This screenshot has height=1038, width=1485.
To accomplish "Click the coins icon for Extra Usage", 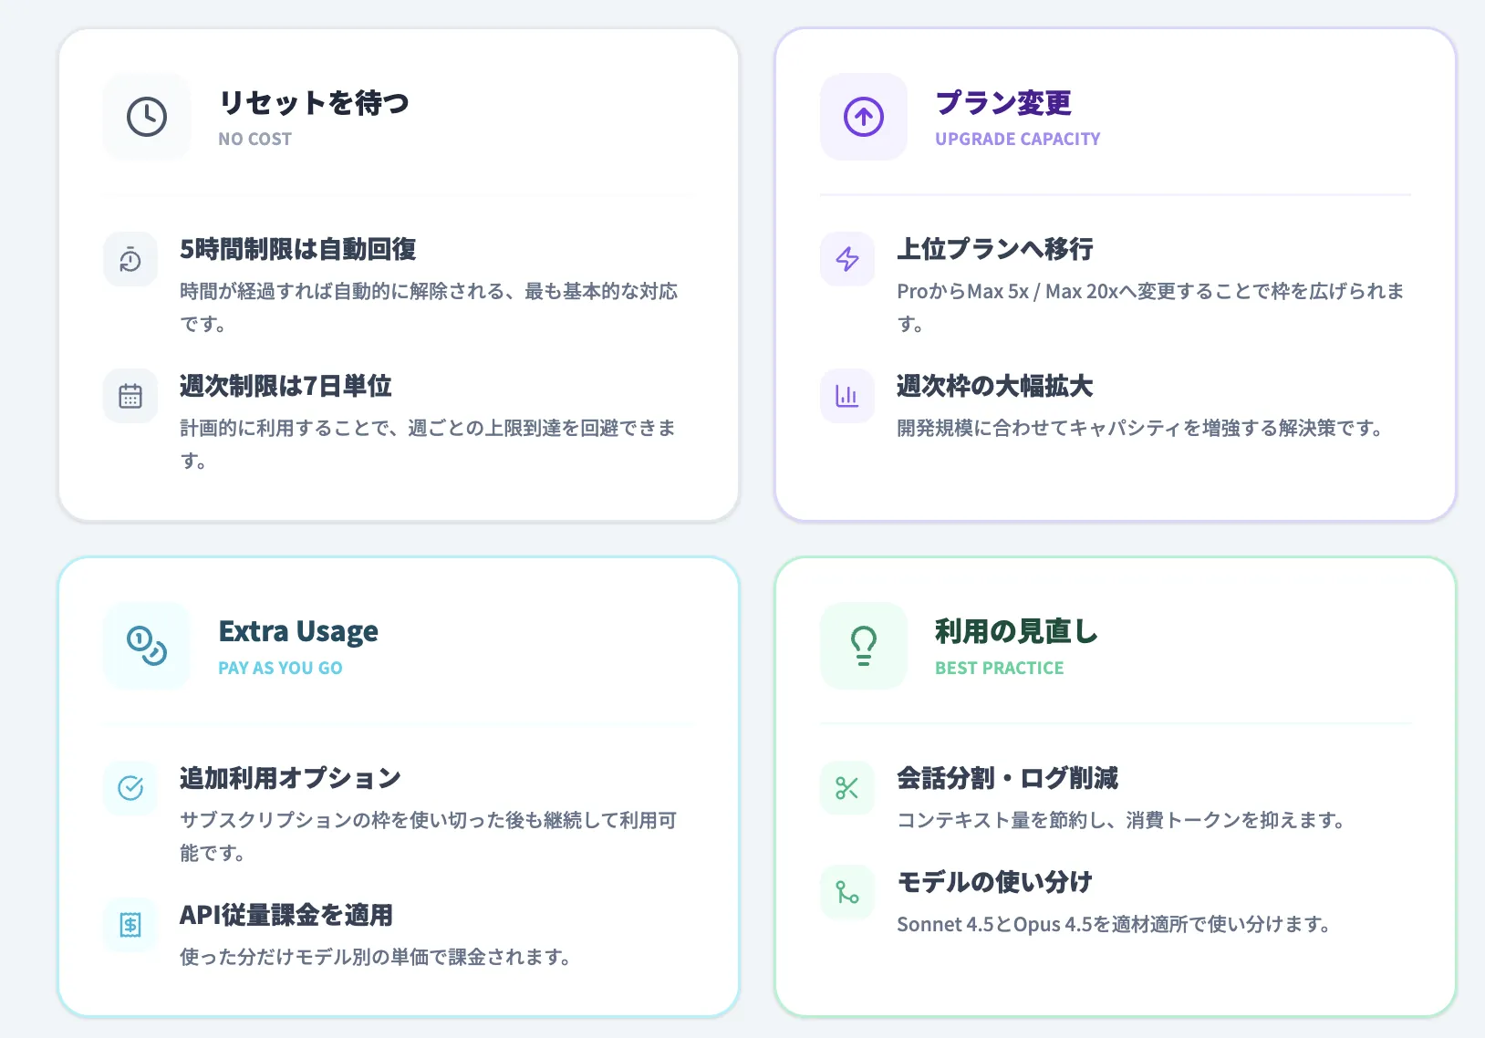I will (x=146, y=646).
